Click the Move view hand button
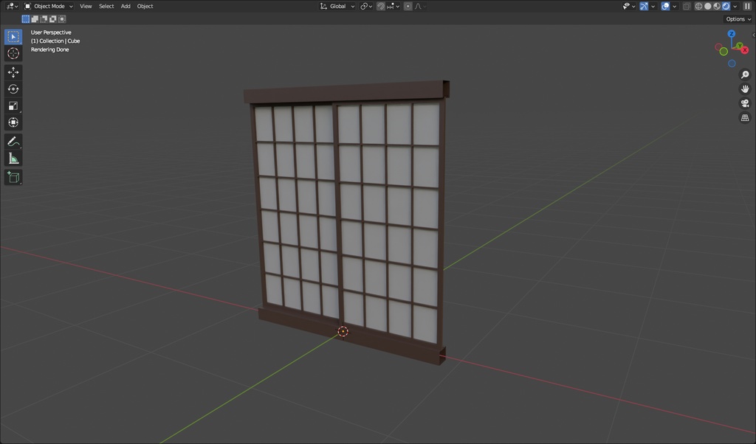Viewport: 756px width, 444px height. tap(745, 89)
